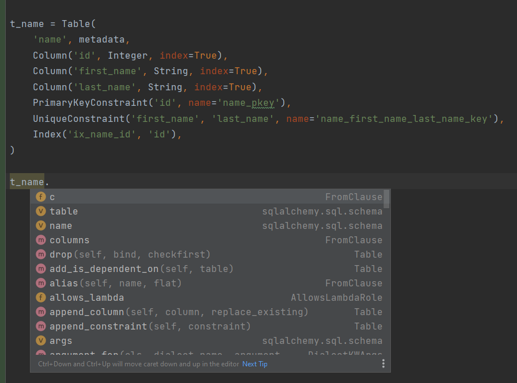Click the method icon beside "append_column"
The image size is (517, 383).
tap(41, 312)
